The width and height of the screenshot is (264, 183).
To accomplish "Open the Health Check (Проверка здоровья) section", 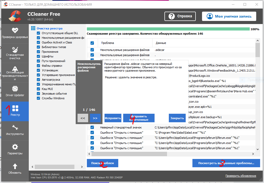I will (x=15, y=34).
